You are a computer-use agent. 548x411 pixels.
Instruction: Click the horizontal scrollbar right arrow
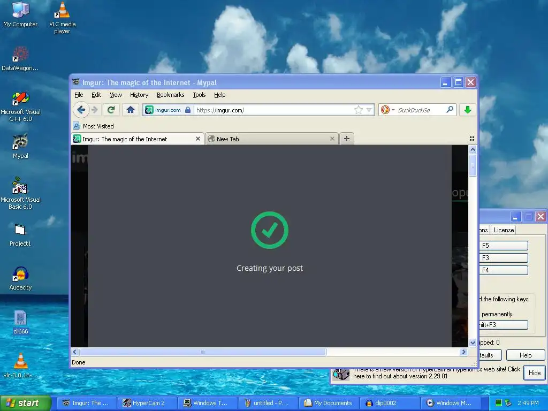click(x=464, y=352)
